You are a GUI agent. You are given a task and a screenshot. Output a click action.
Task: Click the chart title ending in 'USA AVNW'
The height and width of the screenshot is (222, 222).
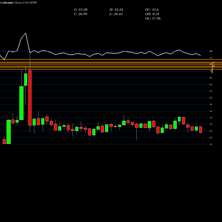(x=18, y=3)
